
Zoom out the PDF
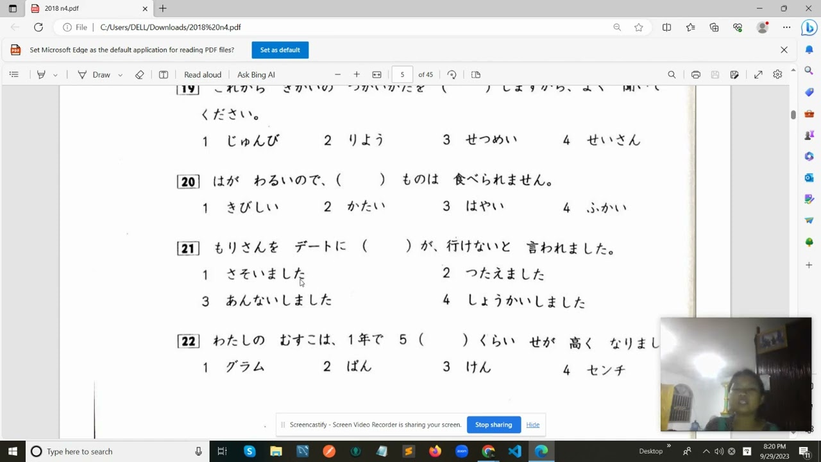click(337, 74)
